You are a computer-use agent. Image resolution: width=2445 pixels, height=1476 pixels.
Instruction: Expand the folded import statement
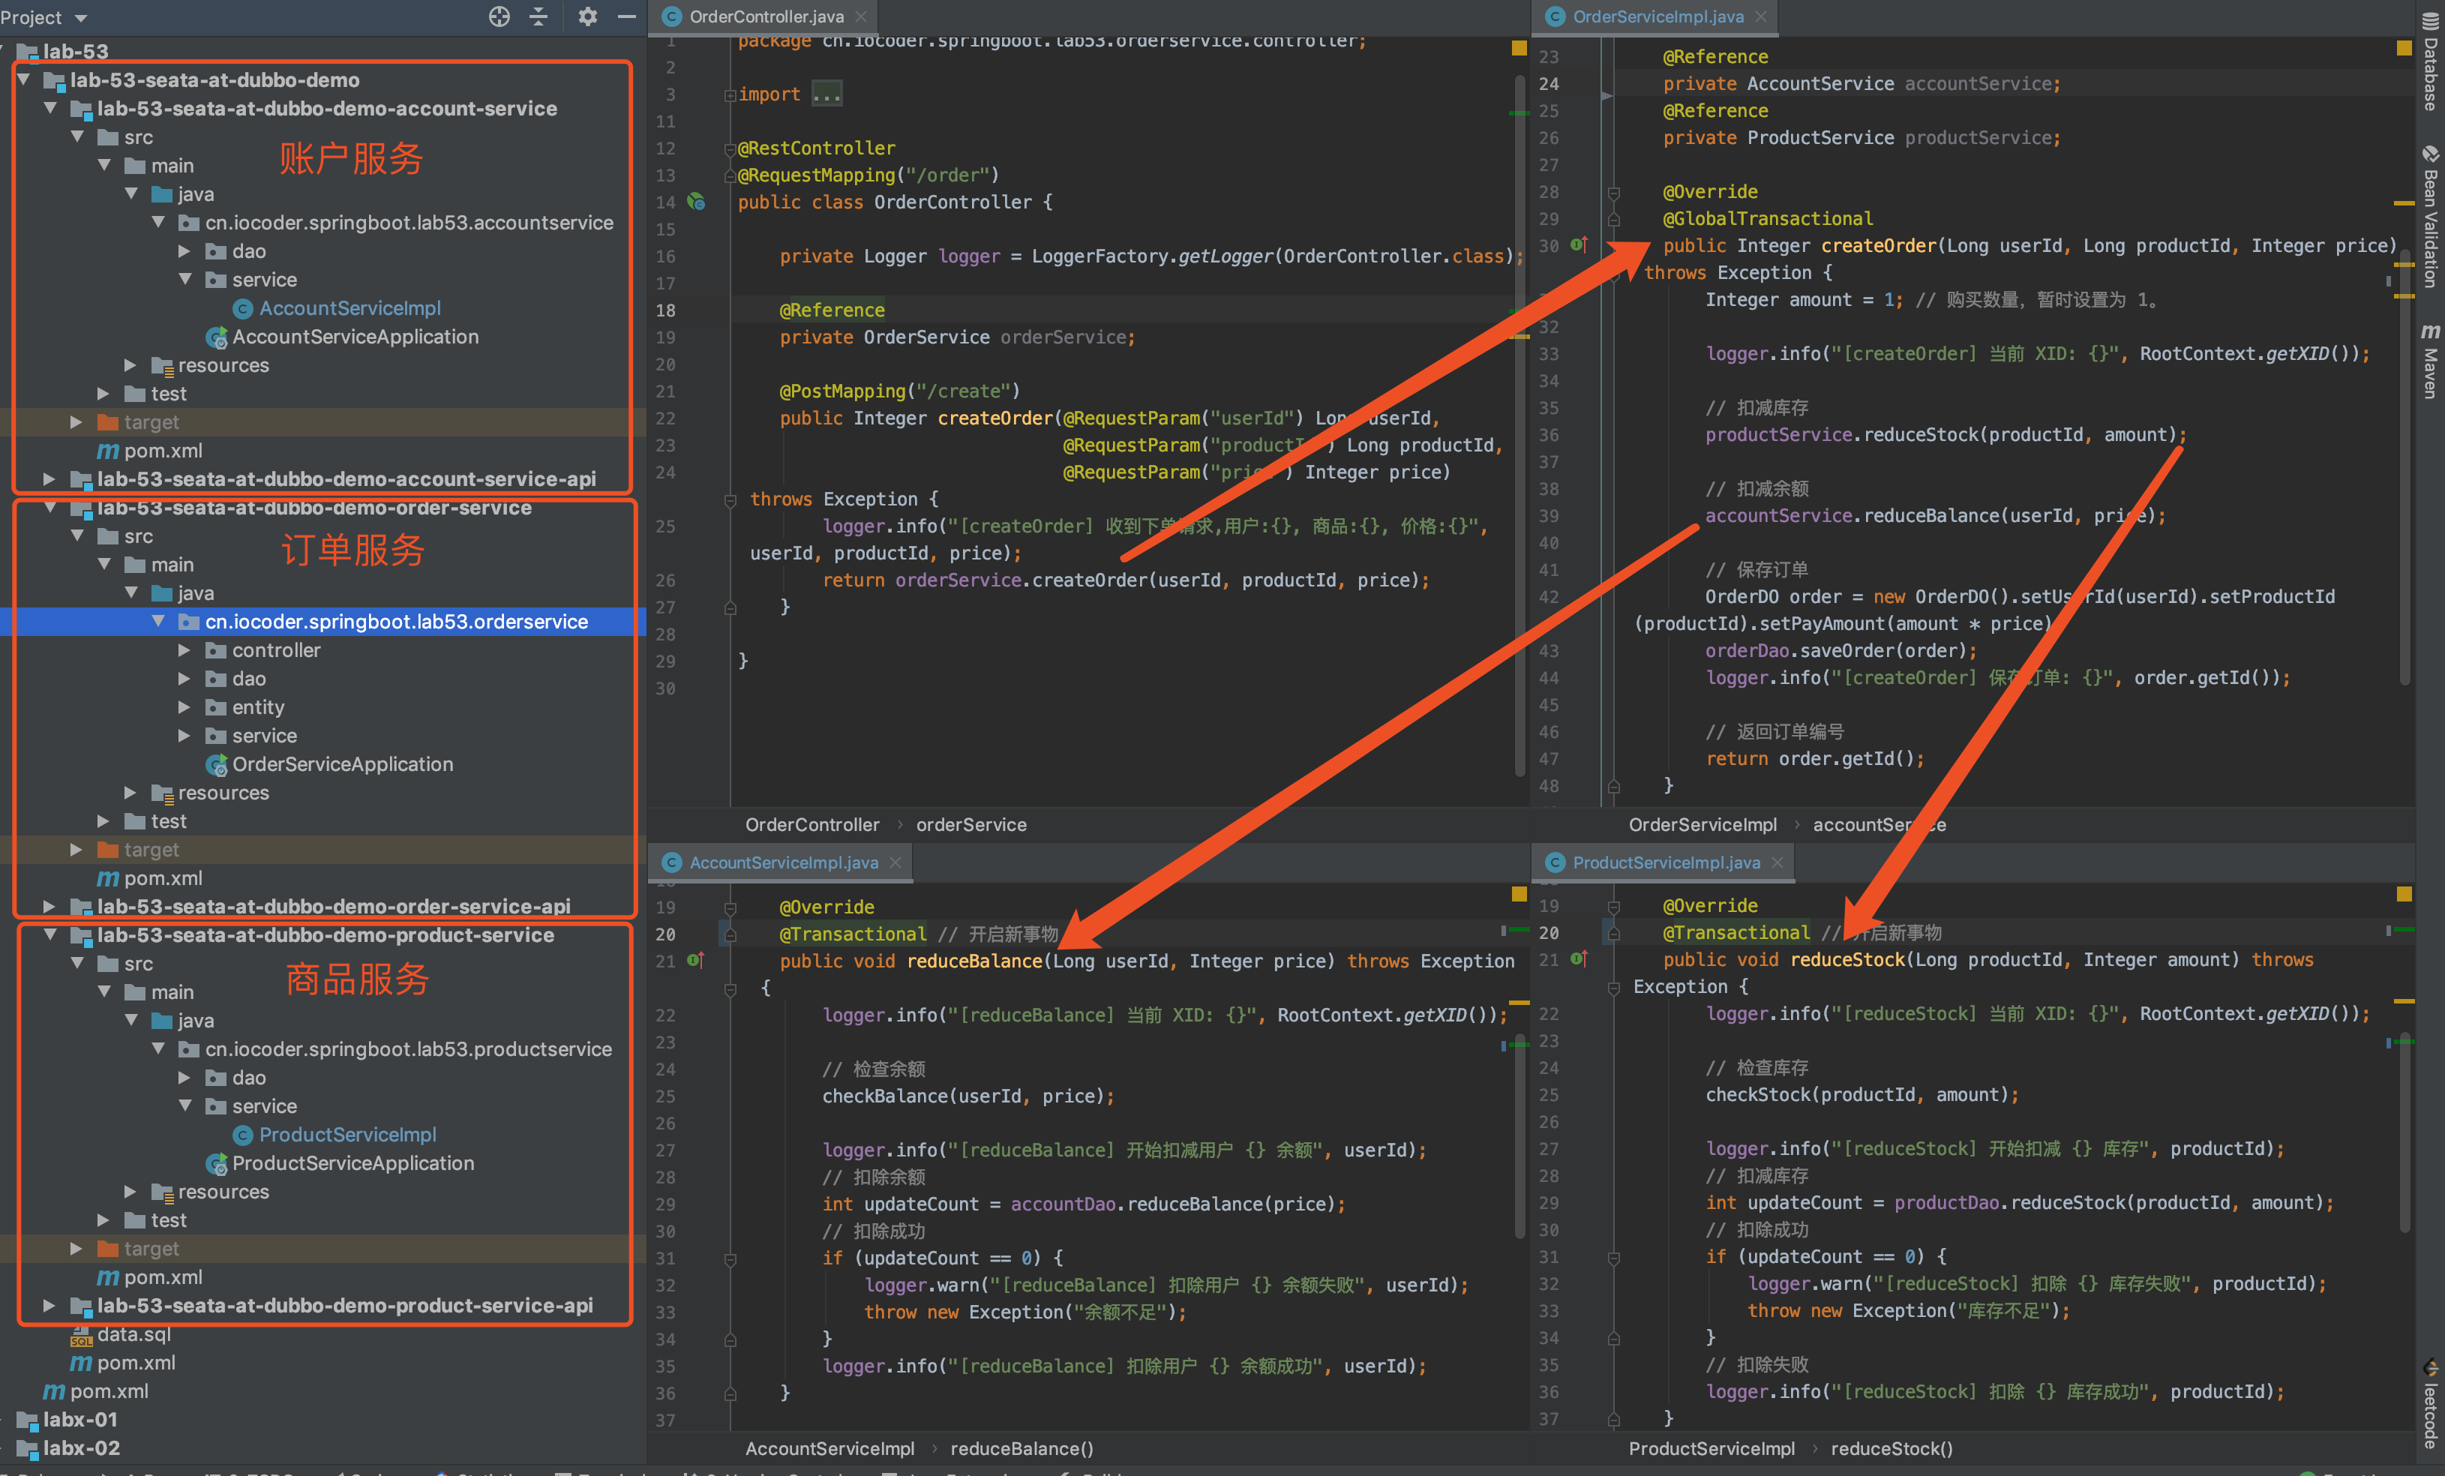pyautogui.click(x=826, y=94)
